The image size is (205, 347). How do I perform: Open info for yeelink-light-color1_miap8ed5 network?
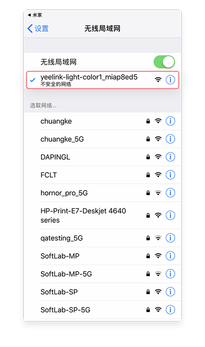pyautogui.click(x=170, y=80)
